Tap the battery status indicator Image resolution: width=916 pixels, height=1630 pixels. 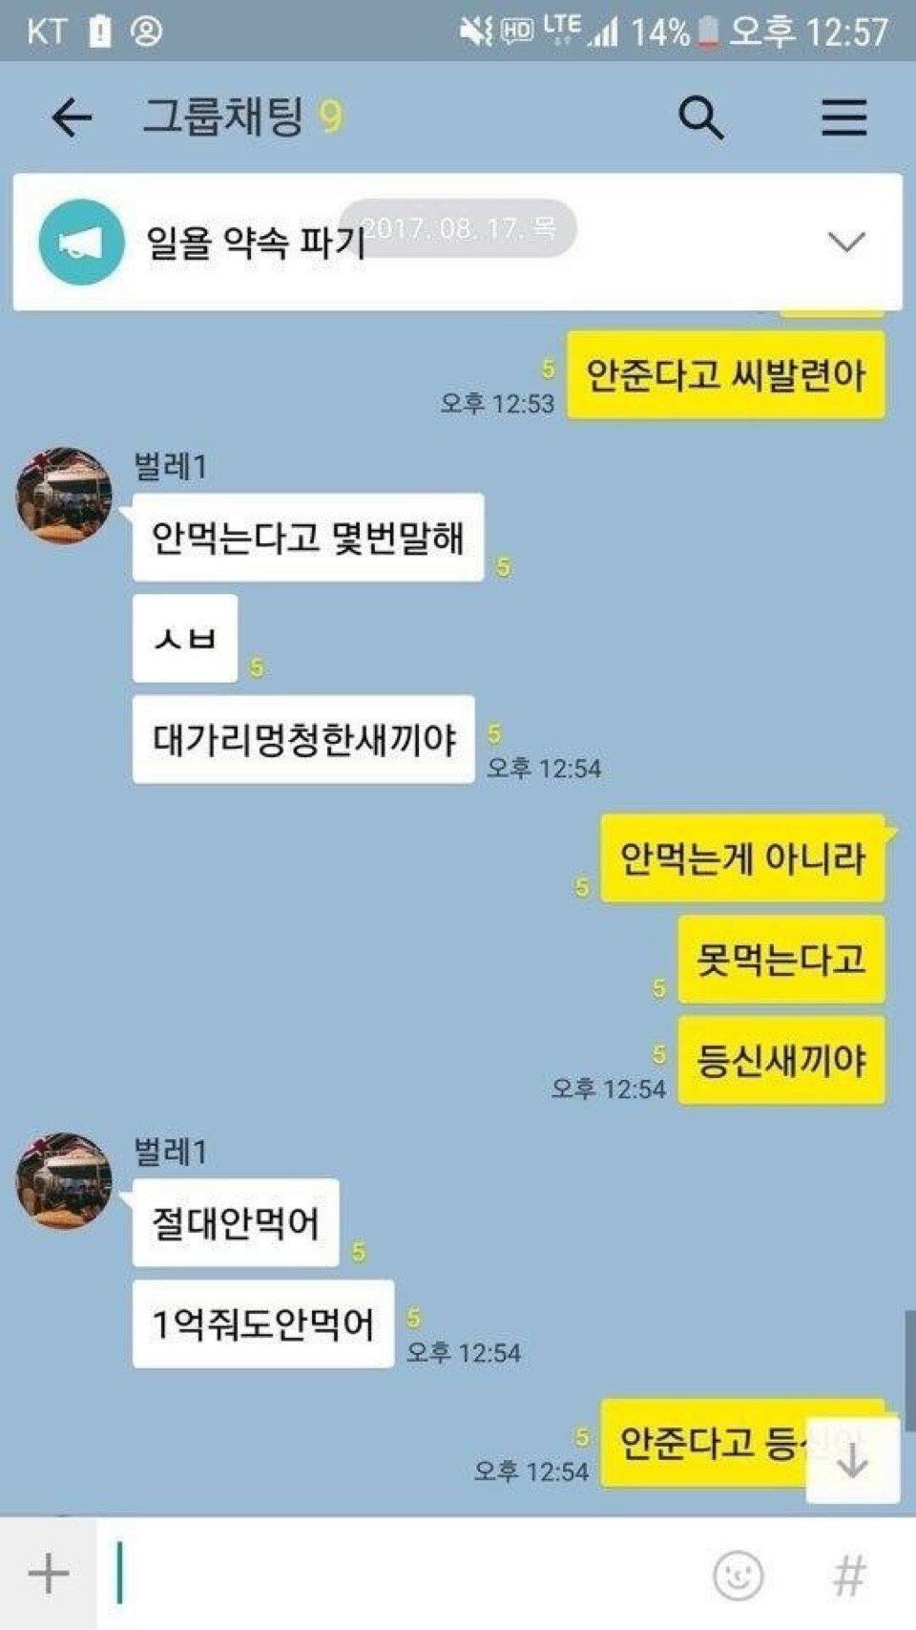click(708, 32)
